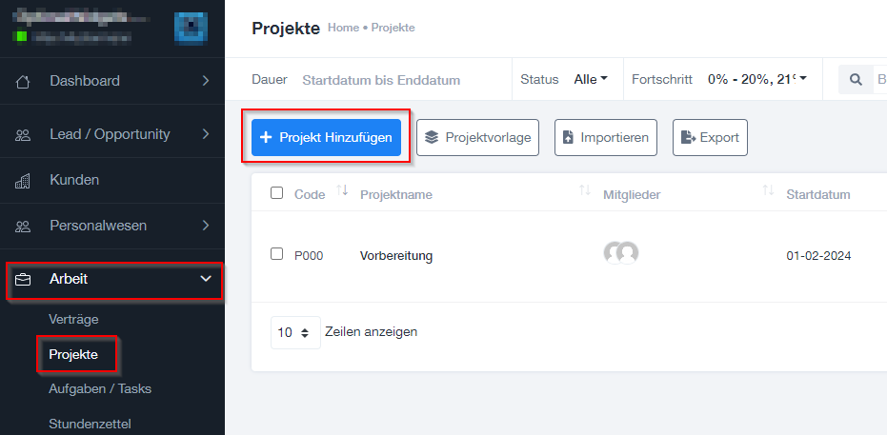Check the box for project P000

[276, 253]
